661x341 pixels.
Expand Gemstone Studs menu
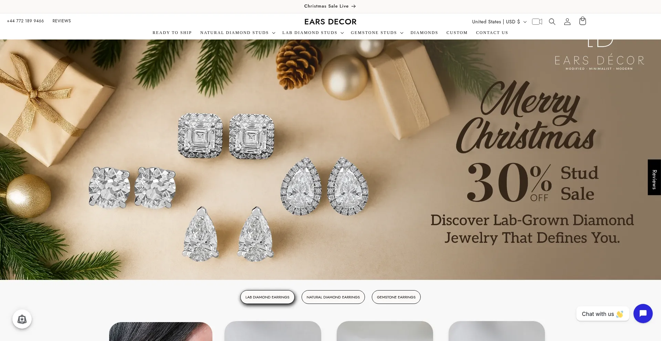377,33
